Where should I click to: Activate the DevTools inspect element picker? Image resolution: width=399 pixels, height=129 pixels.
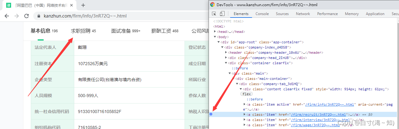pos(214,14)
